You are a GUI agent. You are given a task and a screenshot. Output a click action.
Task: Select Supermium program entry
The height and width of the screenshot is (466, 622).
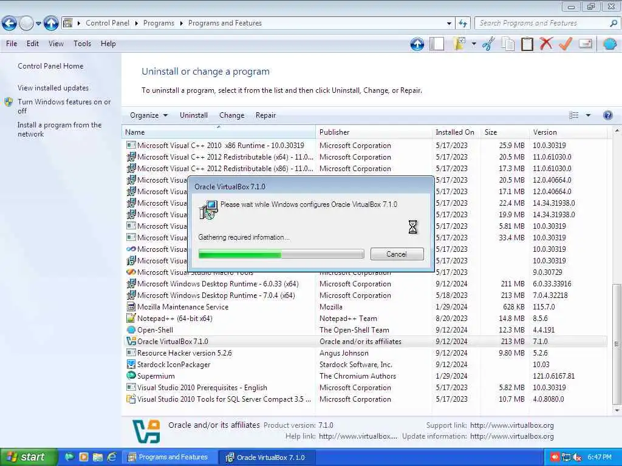pyautogui.click(x=364, y=376)
